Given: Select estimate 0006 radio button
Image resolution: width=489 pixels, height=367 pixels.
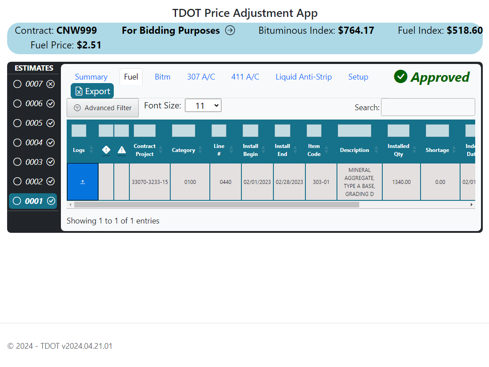Looking at the screenshot, I should pyautogui.click(x=17, y=104).
